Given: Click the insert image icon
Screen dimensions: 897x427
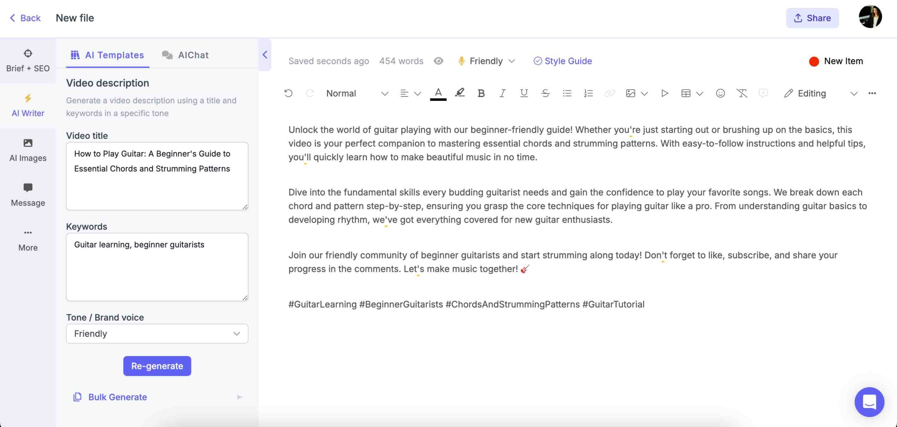Looking at the screenshot, I should coord(630,93).
